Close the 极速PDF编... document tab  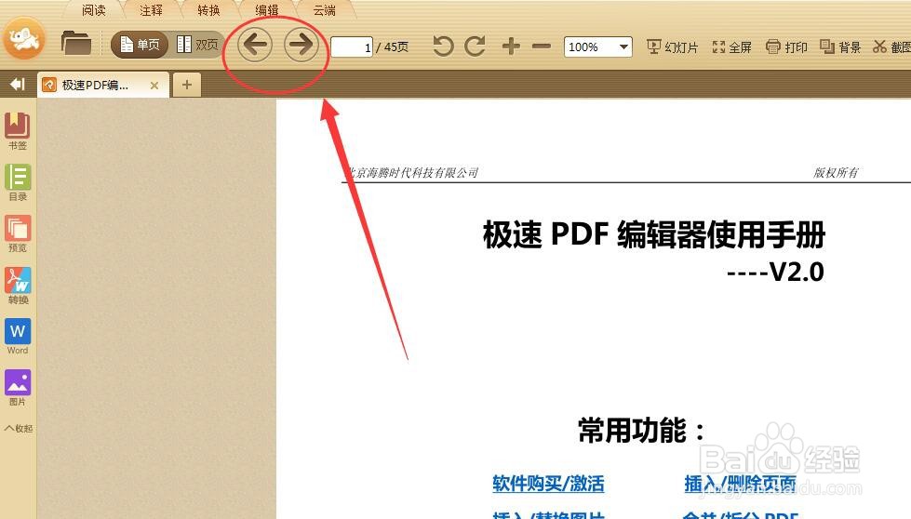point(154,86)
